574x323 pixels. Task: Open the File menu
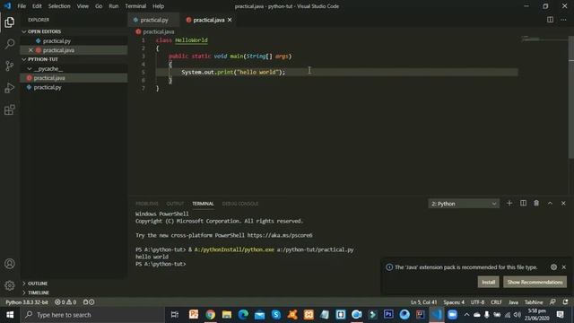click(x=22, y=6)
